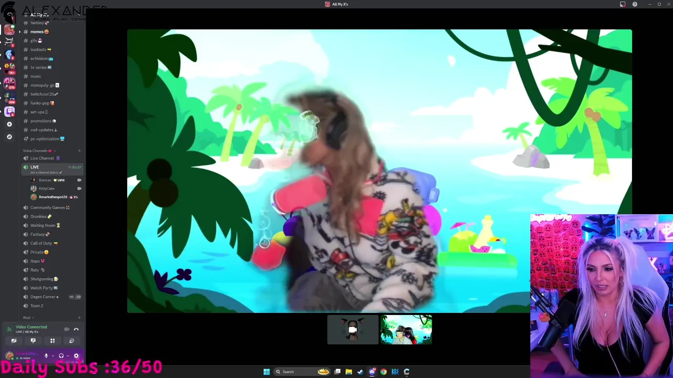
Task: Turn camera off in voice panel
Action: pos(14,341)
